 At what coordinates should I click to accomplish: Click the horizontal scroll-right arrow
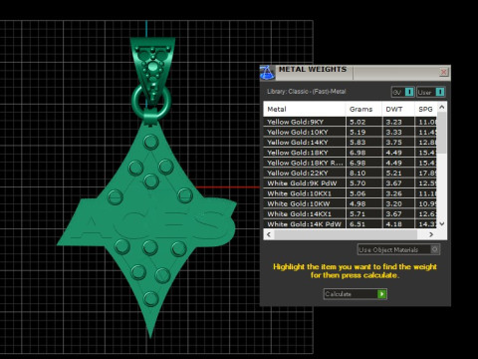431,234
